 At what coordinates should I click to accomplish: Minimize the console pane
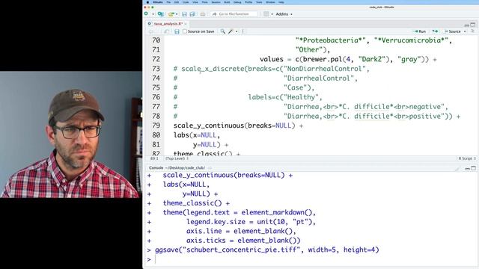(x=467, y=168)
